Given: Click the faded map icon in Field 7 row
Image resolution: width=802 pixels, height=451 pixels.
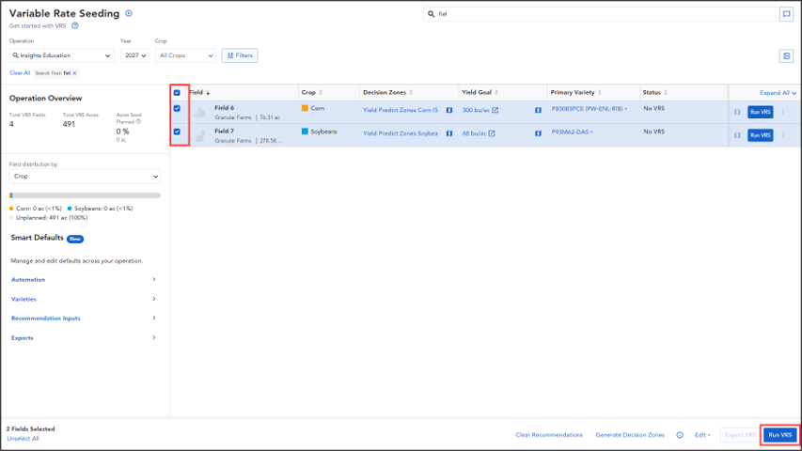Looking at the screenshot, I should point(737,135).
